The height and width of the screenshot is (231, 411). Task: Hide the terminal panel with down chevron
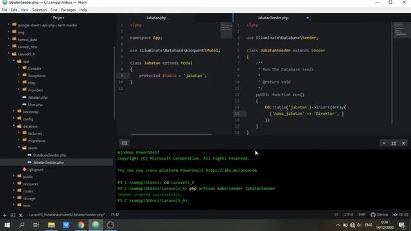384,143
